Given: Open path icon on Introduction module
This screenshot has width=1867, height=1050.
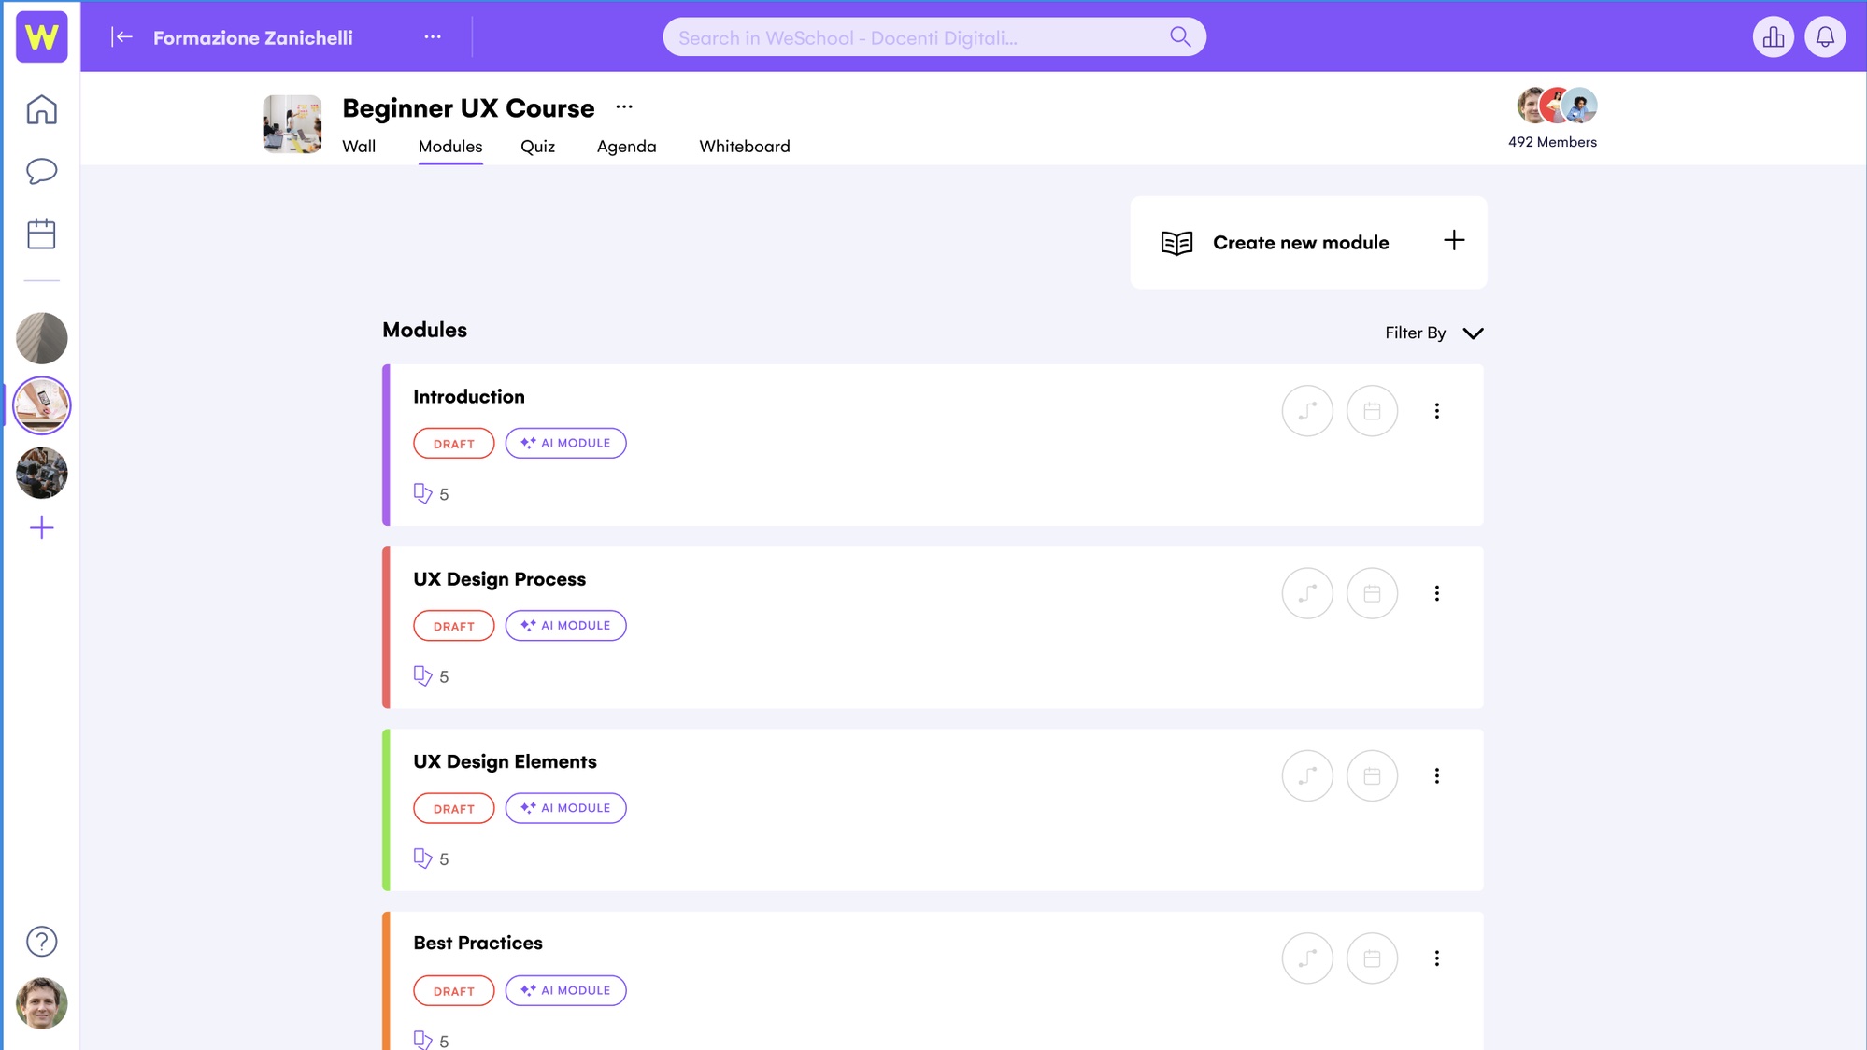Looking at the screenshot, I should pyautogui.click(x=1306, y=411).
